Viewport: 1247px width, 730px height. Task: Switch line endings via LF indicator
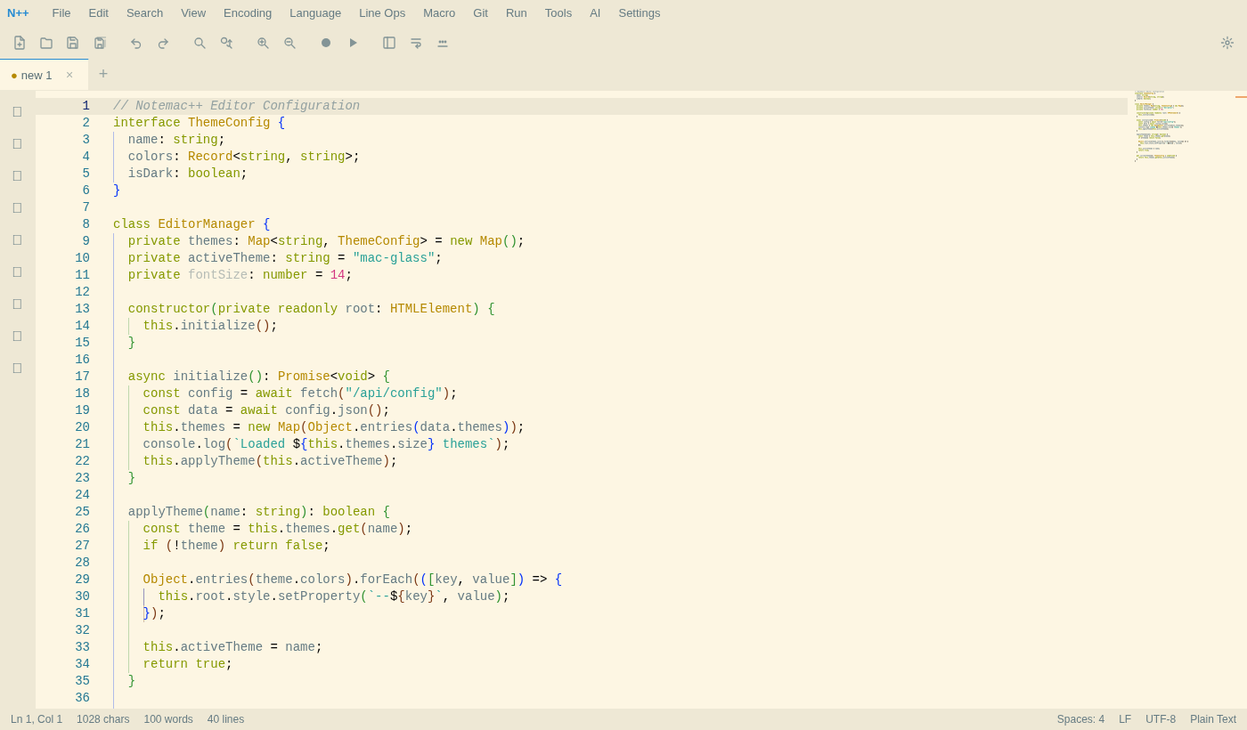click(x=1124, y=719)
